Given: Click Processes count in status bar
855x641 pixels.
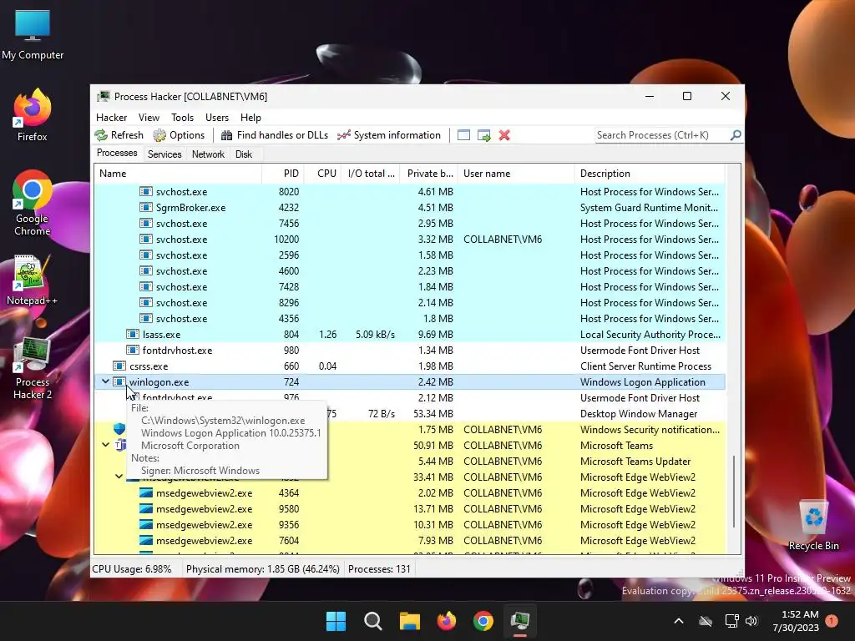Looking at the screenshot, I should pos(380,569).
